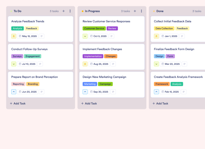Open Oct 5, 2025 due date picker
The image size is (205, 149).
[x=98, y=36]
